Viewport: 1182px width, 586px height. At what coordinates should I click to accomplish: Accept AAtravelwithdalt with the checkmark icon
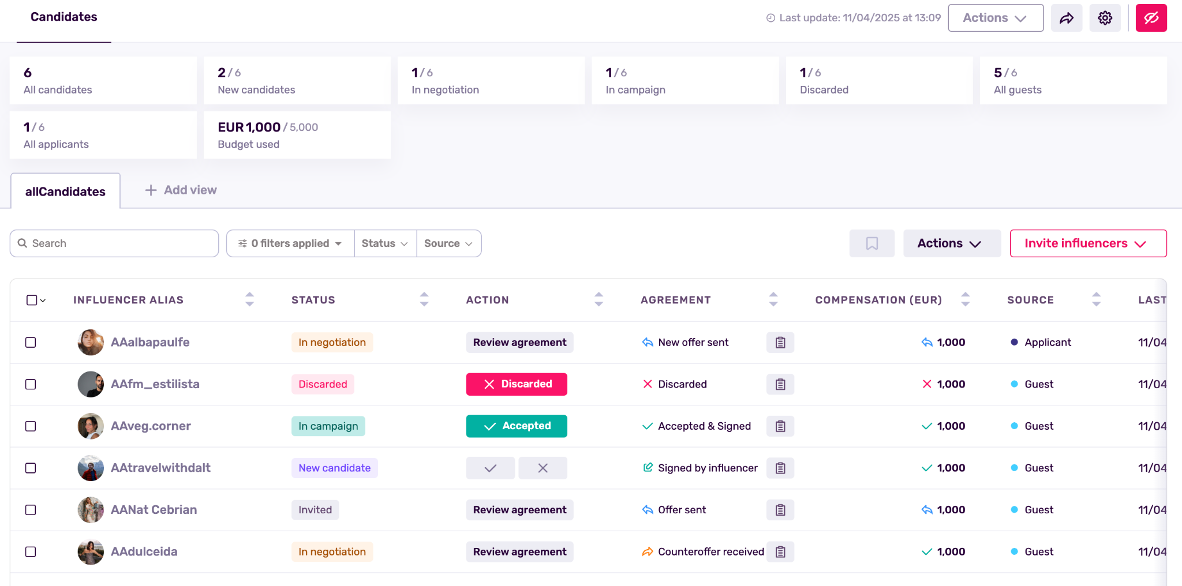[x=490, y=468]
